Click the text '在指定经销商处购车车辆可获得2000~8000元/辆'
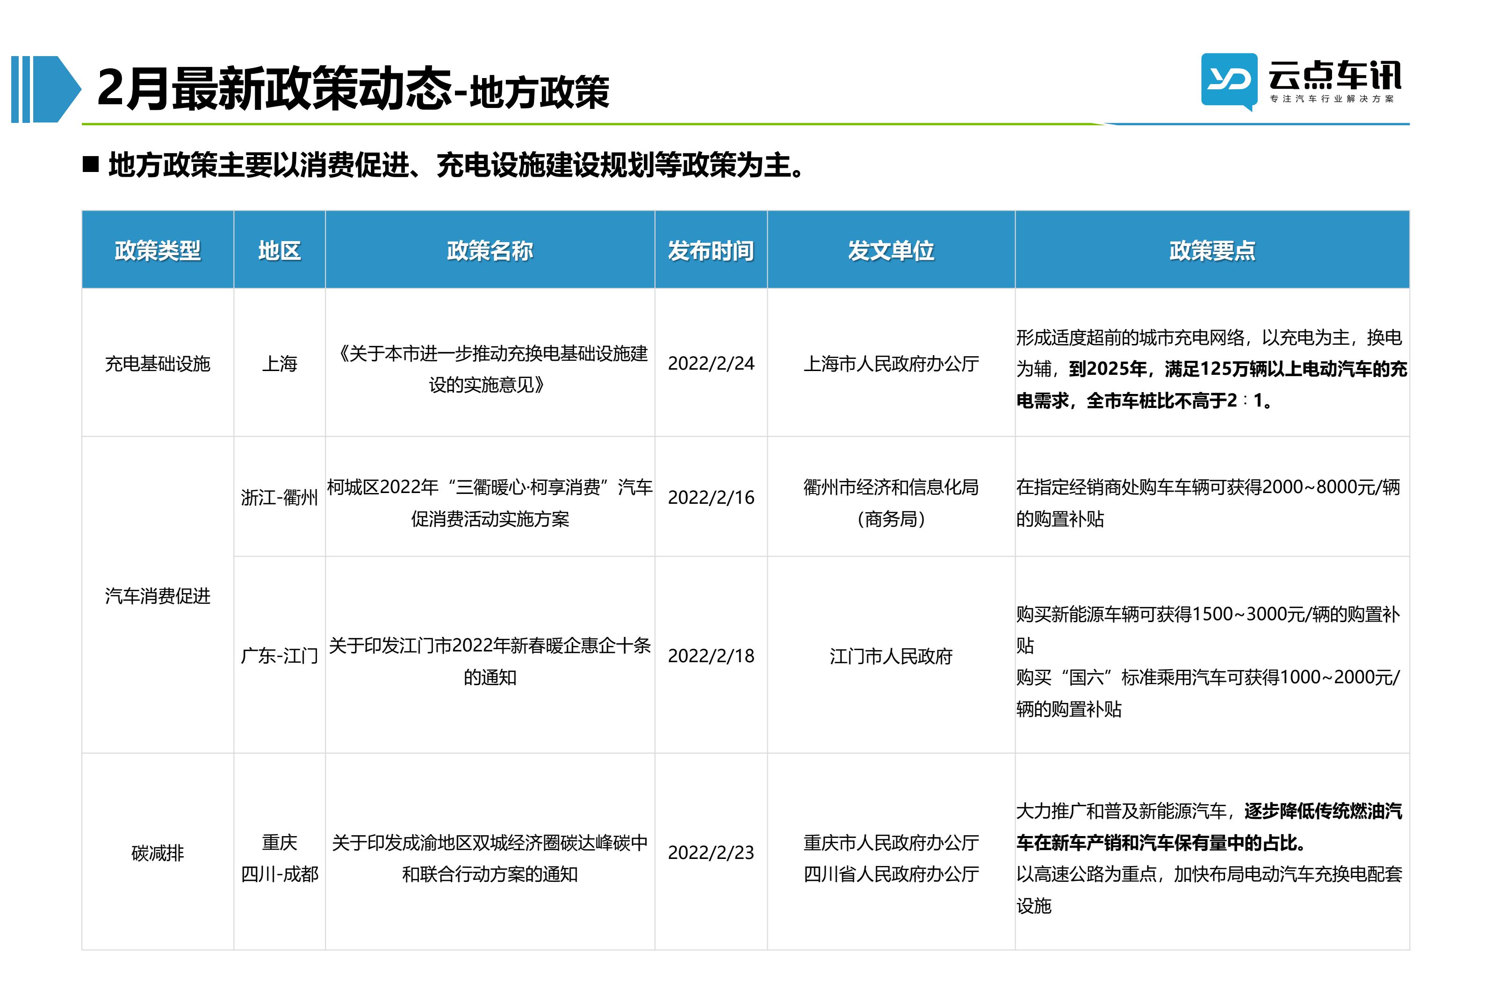This screenshot has width=1492, height=994. tap(1208, 487)
